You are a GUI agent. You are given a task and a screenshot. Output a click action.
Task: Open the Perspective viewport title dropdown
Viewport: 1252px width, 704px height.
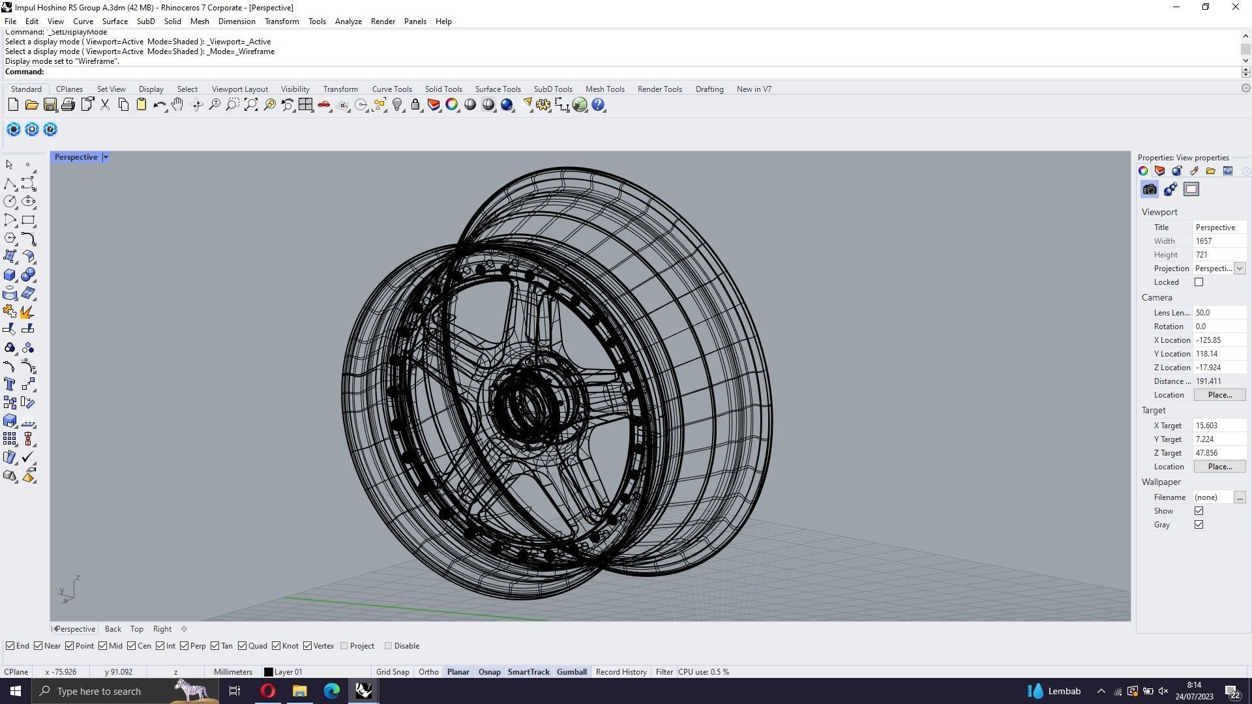[106, 157]
